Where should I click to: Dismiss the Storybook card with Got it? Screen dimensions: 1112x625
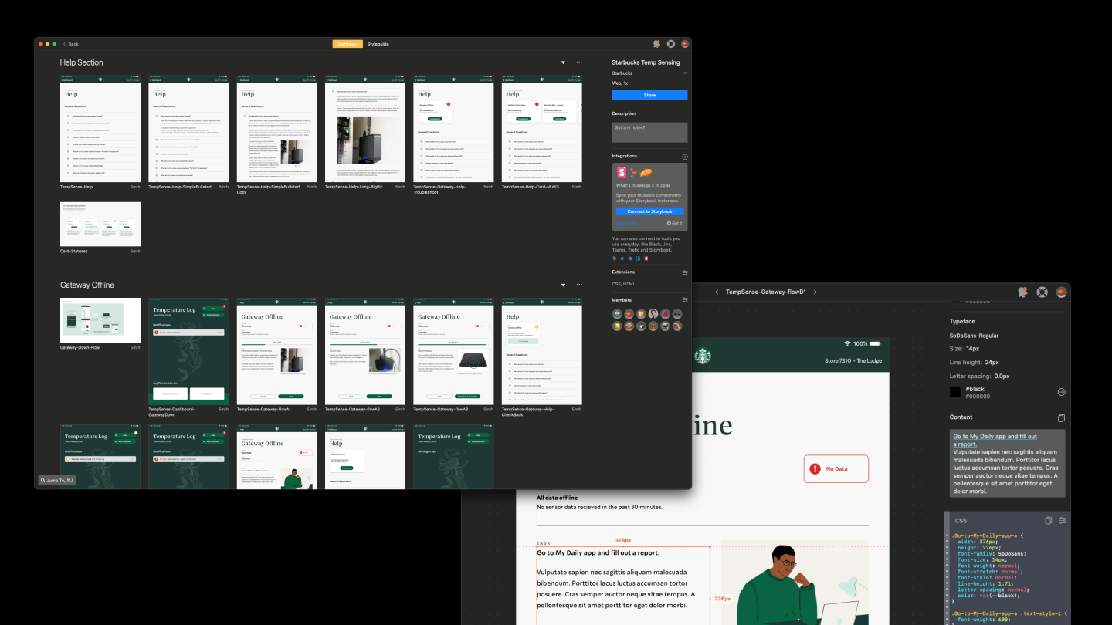coord(676,223)
